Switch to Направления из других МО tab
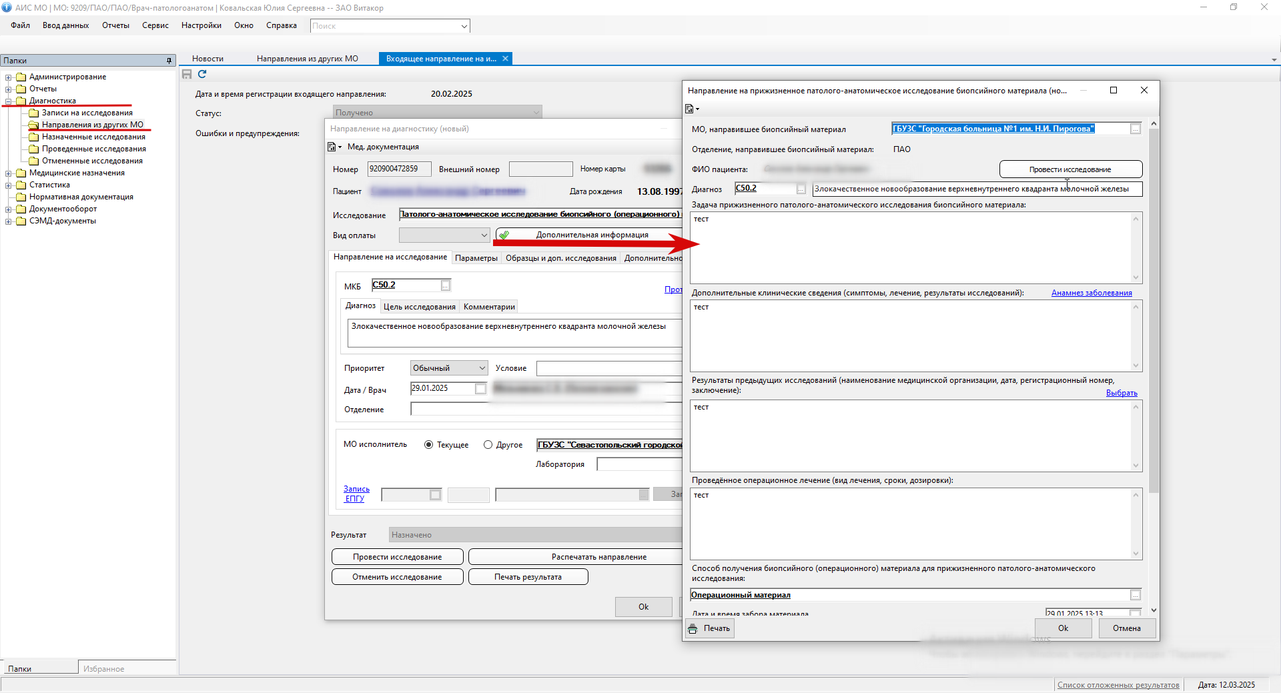The width and height of the screenshot is (1281, 693). tap(308, 59)
